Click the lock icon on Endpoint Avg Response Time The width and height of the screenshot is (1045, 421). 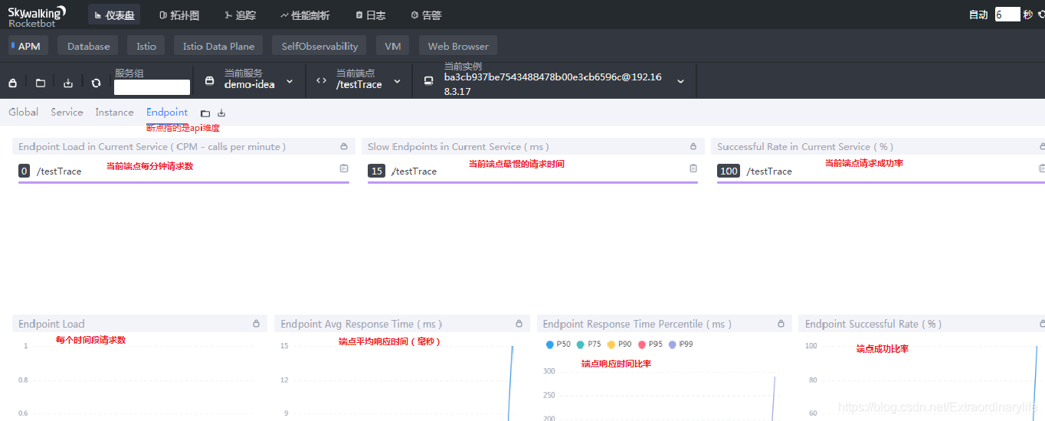pyautogui.click(x=519, y=324)
